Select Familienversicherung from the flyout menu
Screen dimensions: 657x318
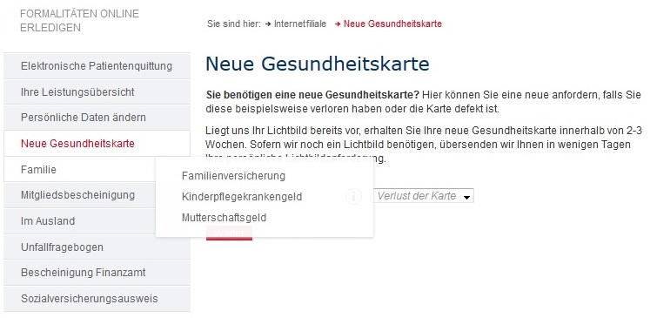tap(233, 175)
